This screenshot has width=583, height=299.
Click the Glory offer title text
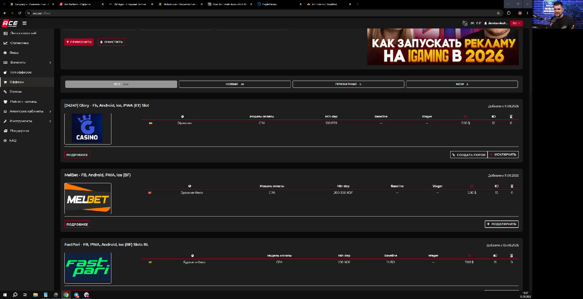[x=107, y=106]
